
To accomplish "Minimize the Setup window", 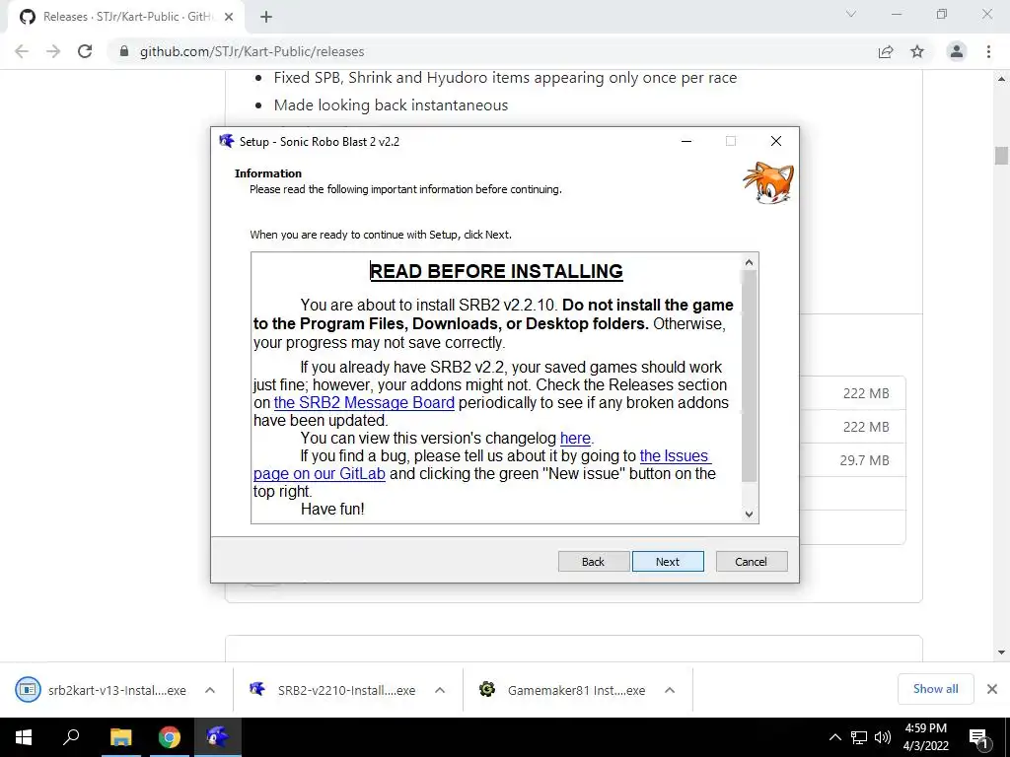I will click(686, 141).
